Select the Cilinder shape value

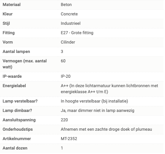[x=68, y=42]
